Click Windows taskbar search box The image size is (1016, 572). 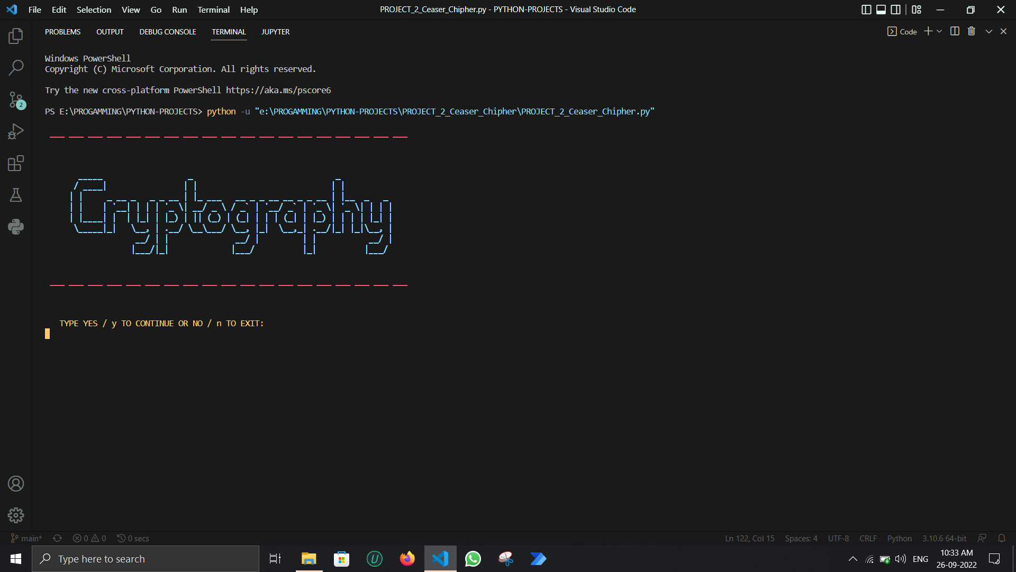(146, 559)
